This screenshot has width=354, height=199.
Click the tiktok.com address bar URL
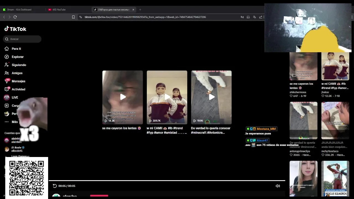click(x=145, y=17)
